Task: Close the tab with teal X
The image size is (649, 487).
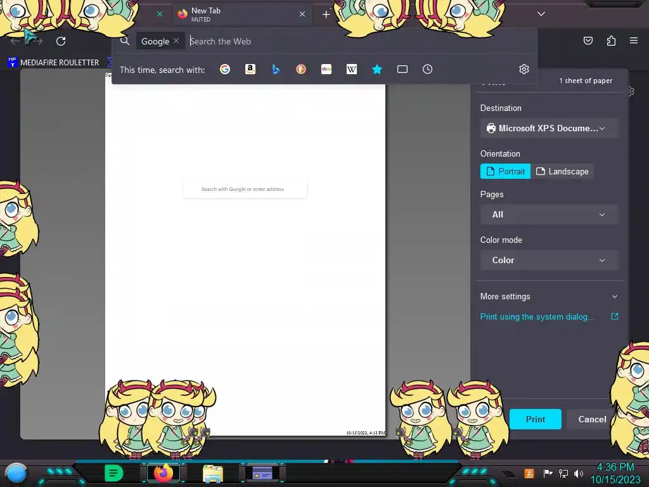Action: point(159,14)
